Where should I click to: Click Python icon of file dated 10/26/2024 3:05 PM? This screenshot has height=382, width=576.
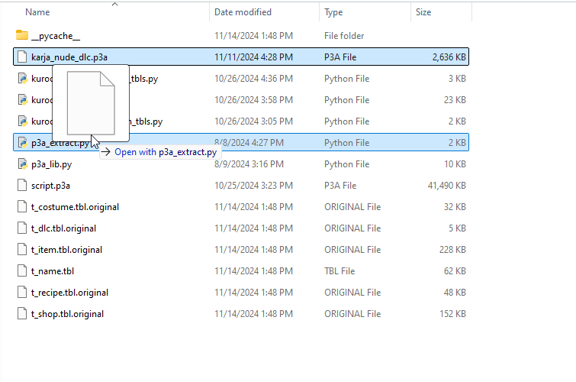point(23,121)
